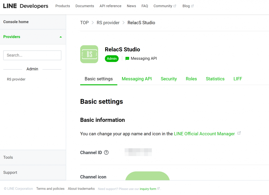Open the Community link
This screenshot has height=195, width=269.
(163, 6)
